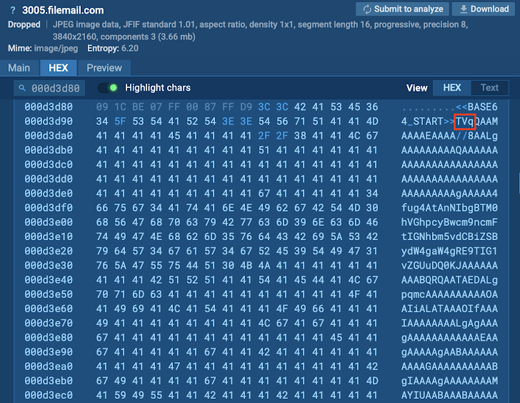Click the Submit to analyze button
This screenshot has height=403, width=520.
point(402,9)
